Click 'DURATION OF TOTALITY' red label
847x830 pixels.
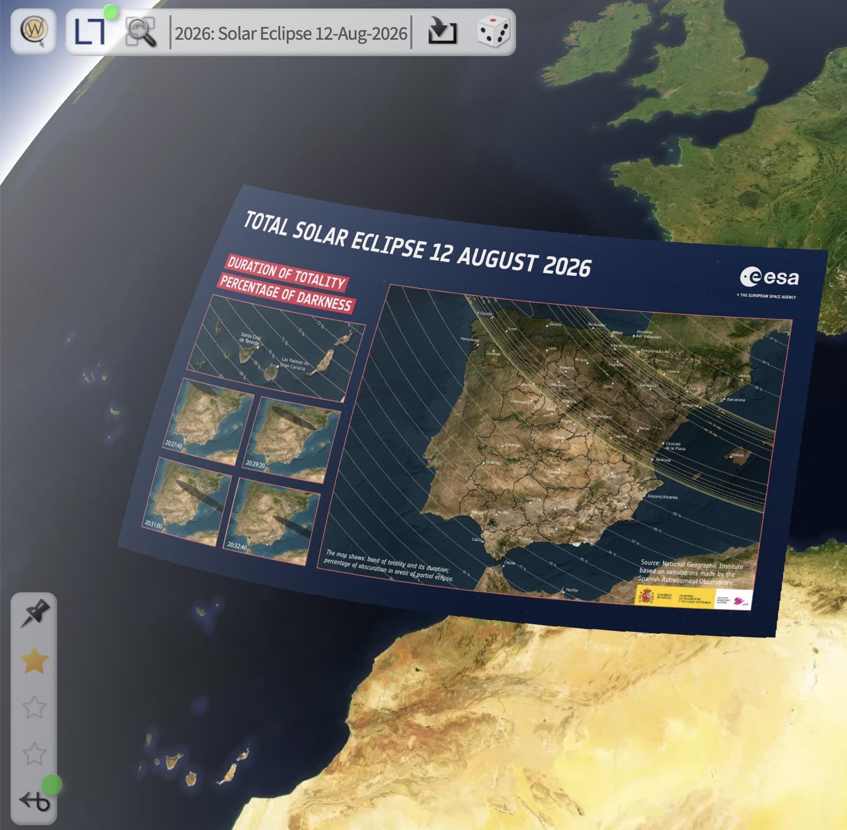click(x=286, y=273)
